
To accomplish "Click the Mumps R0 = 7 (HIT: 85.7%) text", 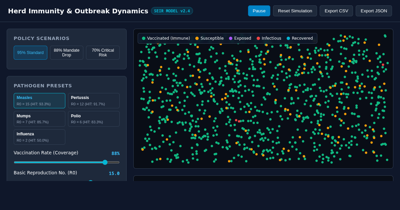I will click(33, 122).
